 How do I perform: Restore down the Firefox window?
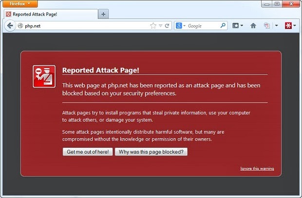277,4
